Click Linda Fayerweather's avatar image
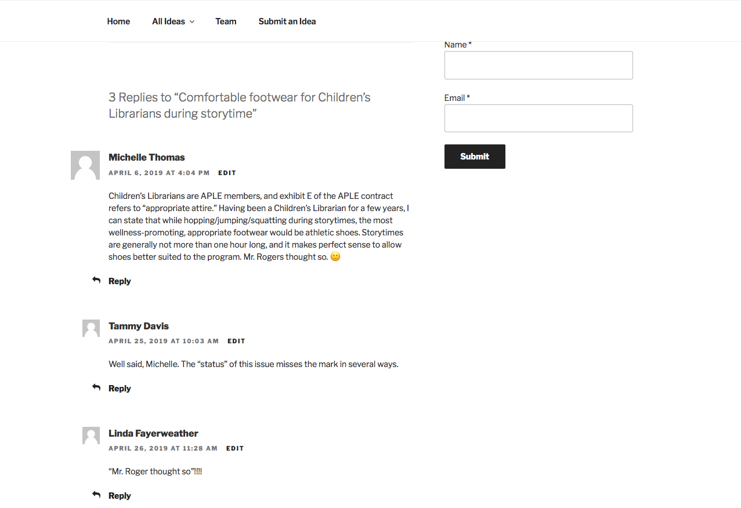 [x=91, y=436]
